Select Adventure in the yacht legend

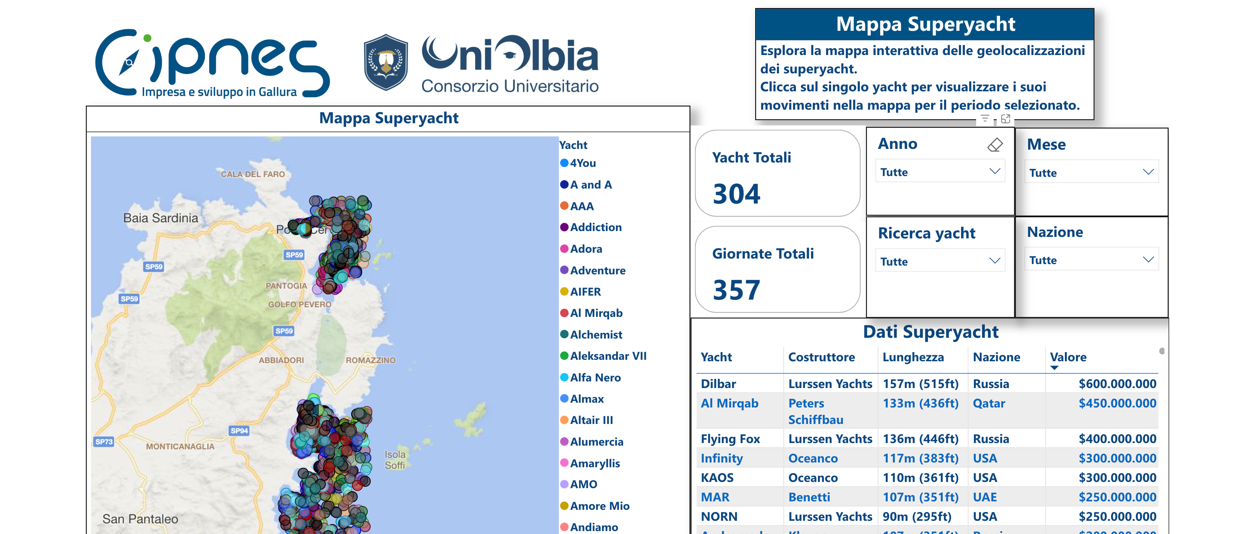click(592, 270)
